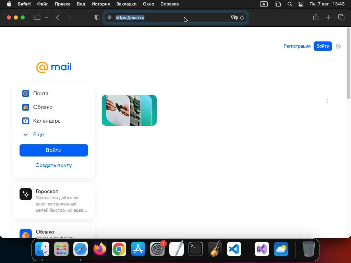
Task: Launch Visual Studio Code from Dock
Action: (234, 249)
